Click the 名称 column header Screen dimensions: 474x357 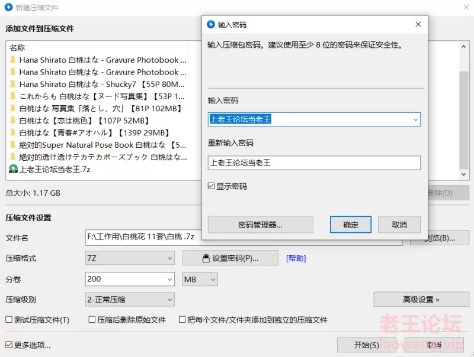click(17, 48)
